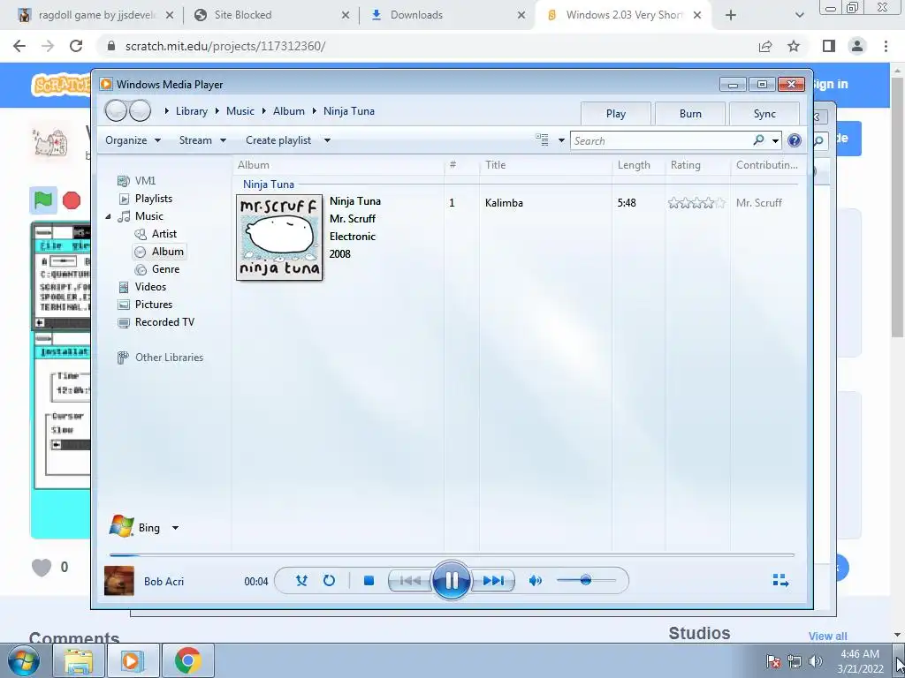905x678 pixels.
Task: Reload the Chrome page
Action: point(76,46)
